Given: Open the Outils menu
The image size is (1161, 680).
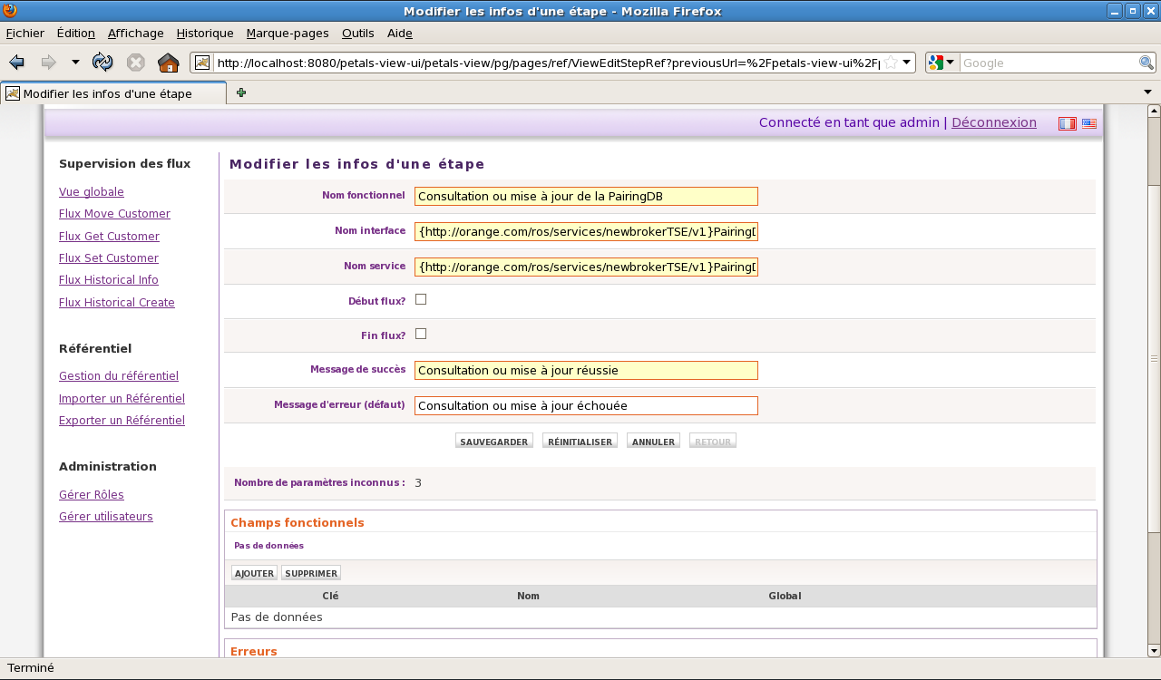Looking at the screenshot, I should 357,33.
